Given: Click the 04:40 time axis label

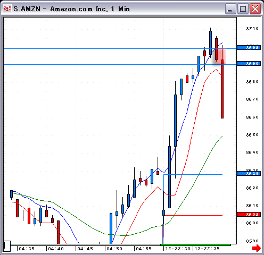Looking at the screenshot, I should [x=56, y=249].
